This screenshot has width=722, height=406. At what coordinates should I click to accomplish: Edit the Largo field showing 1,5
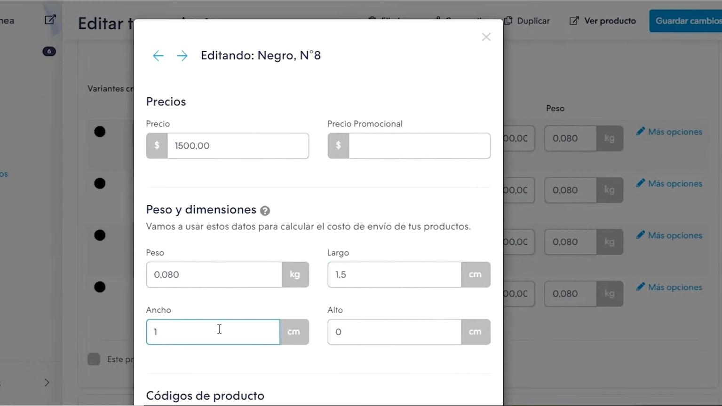394,274
